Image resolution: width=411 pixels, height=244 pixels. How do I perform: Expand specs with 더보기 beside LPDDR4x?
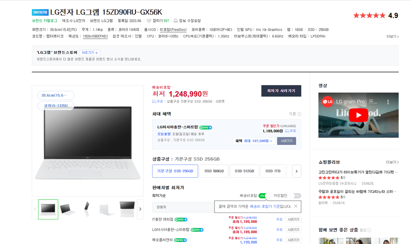[x=392, y=37]
